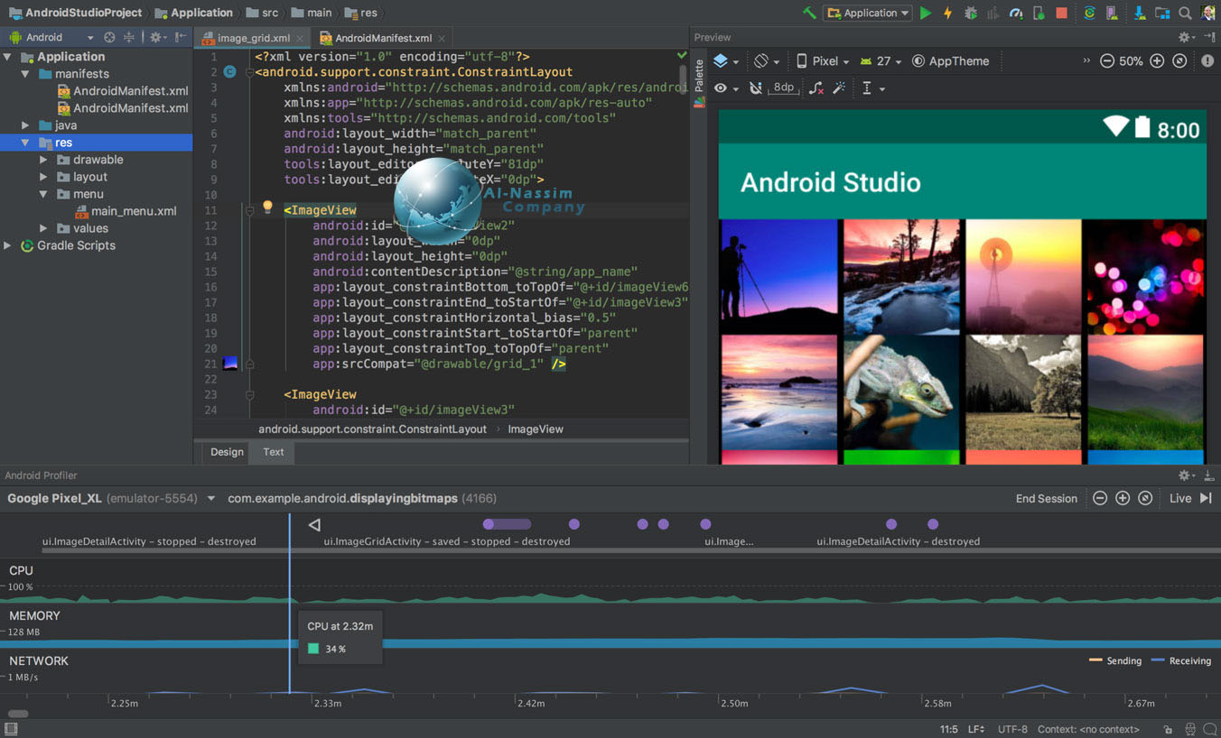Start debugging with the bug icon
1221x738 pixels.
(971, 13)
